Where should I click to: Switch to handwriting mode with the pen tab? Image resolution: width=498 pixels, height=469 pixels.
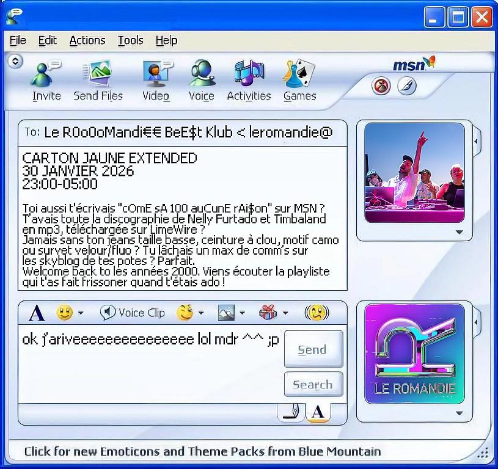click(292, 412)
